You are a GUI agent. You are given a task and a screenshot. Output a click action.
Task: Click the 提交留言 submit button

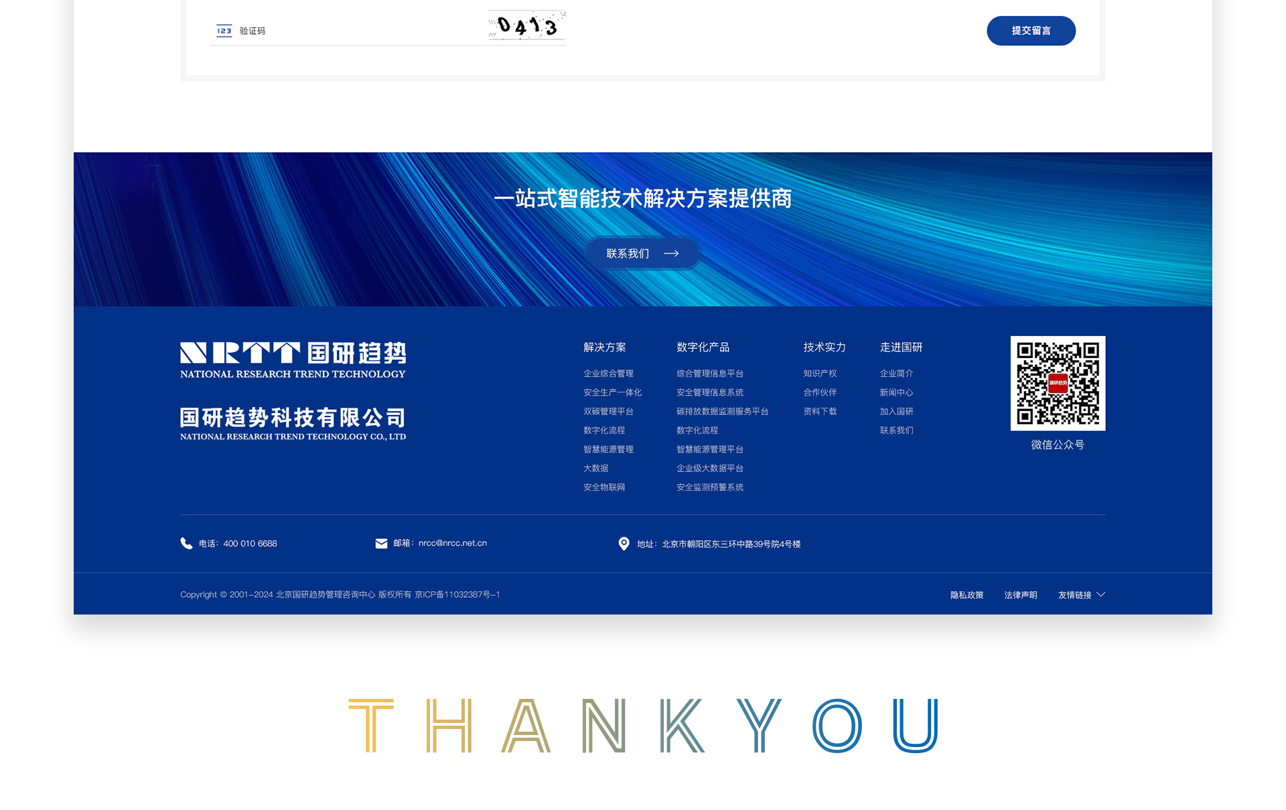point(1031,31)
